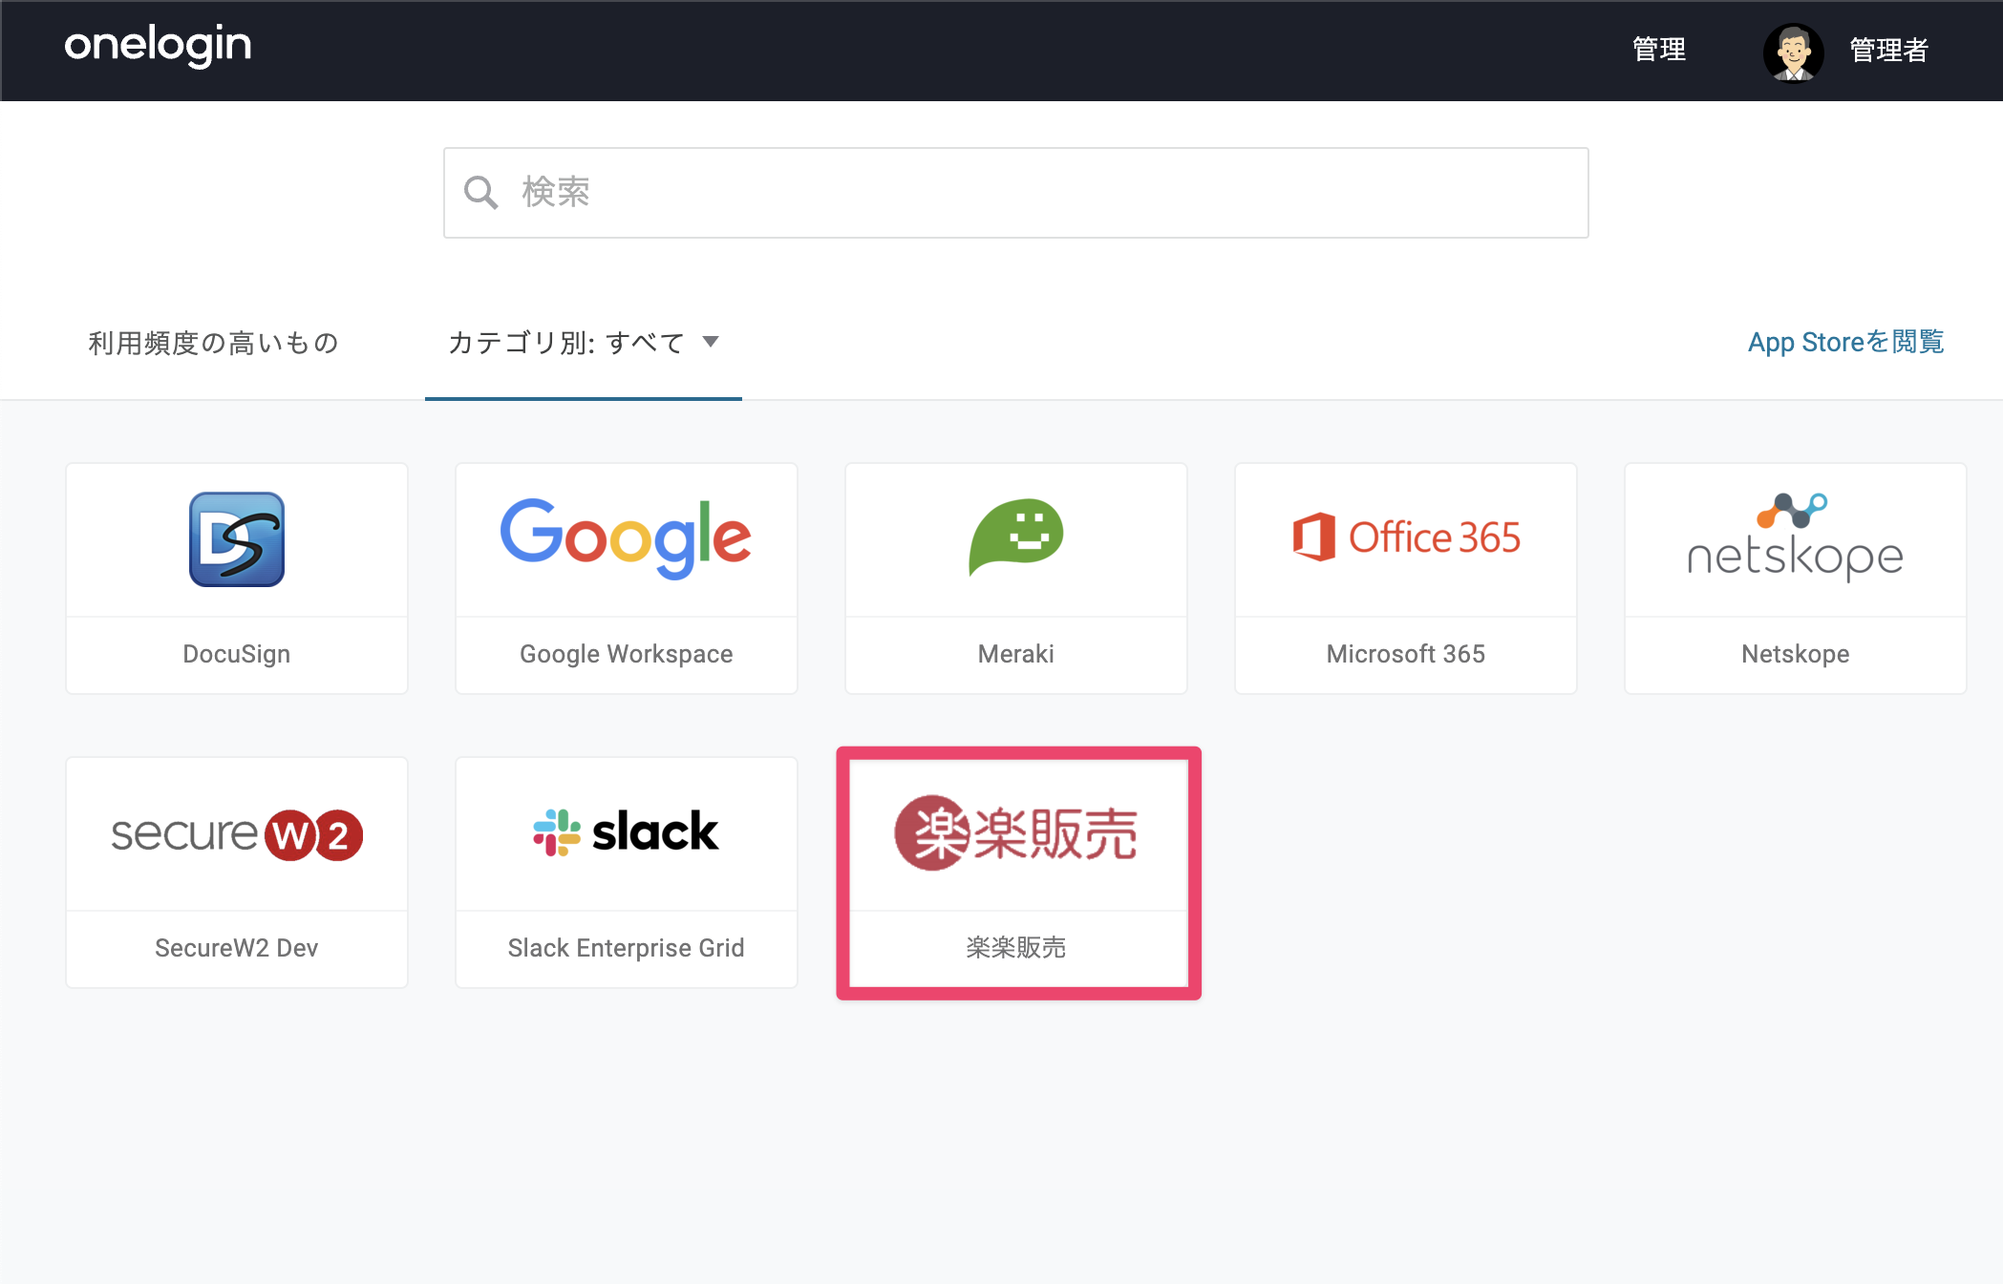Launch Office 365 logo tile
This screenshot has width=2003, height=1284.
[x=1406, y=537]
